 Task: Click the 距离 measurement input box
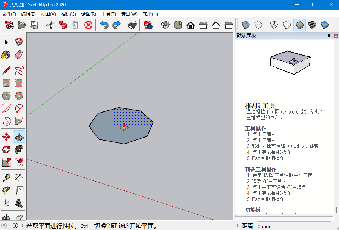(293, 226)
